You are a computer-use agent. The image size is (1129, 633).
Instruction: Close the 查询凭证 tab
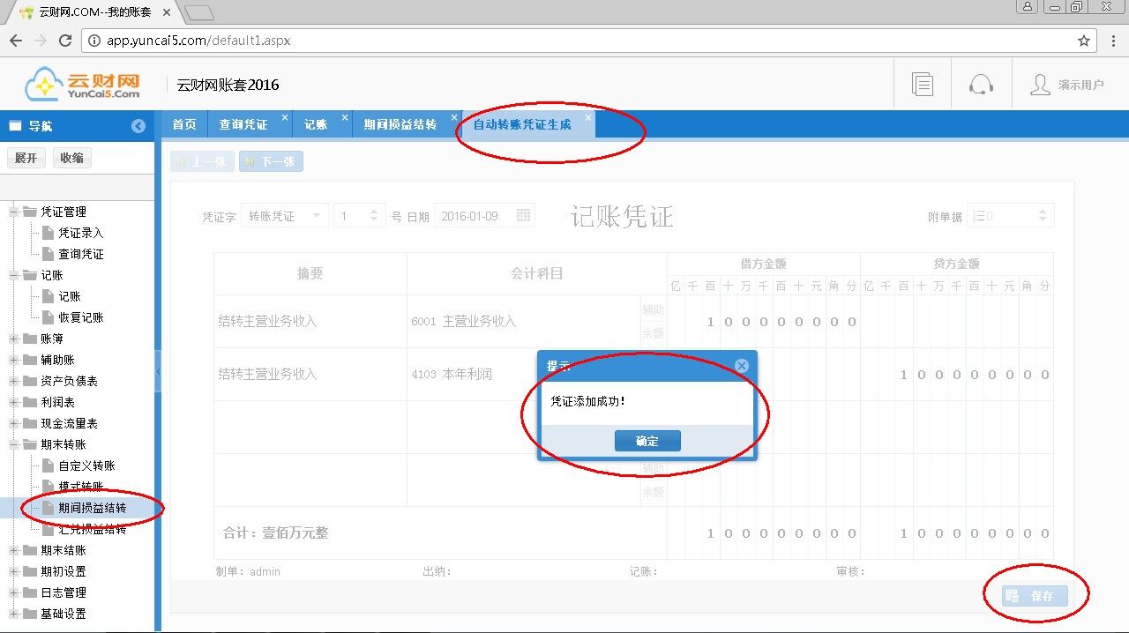tap(285, 117)
